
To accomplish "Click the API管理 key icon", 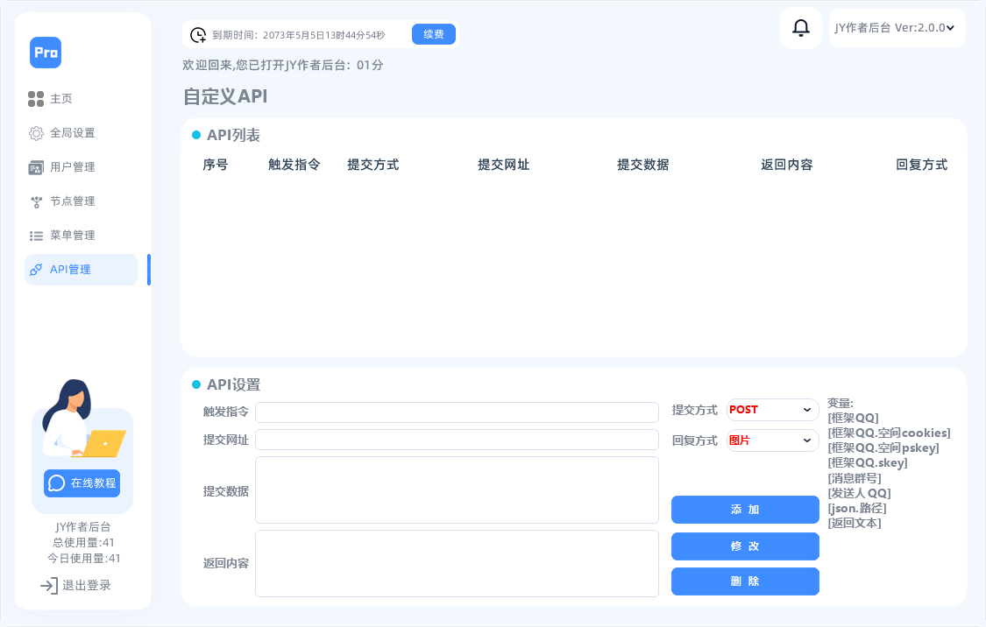I will [36, 269].
